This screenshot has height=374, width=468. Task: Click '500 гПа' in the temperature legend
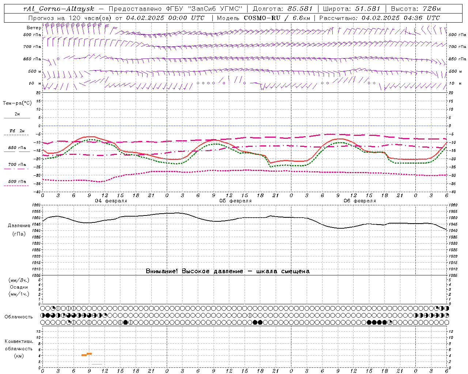pyautogui.click(x=17, y=182)
